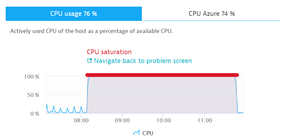Click the CPU line's sharp drop after 11:00

click(x=237, y=95)
